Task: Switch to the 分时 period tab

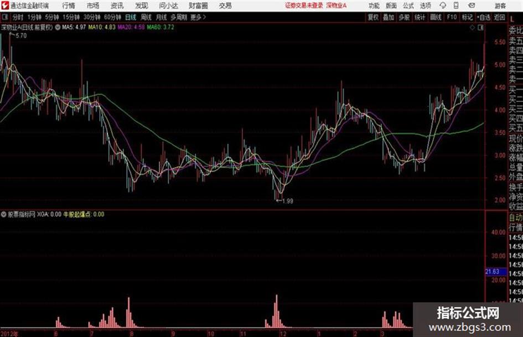Action: [18, 17]
